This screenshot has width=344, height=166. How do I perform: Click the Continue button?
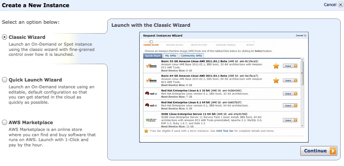pos(318,151)
